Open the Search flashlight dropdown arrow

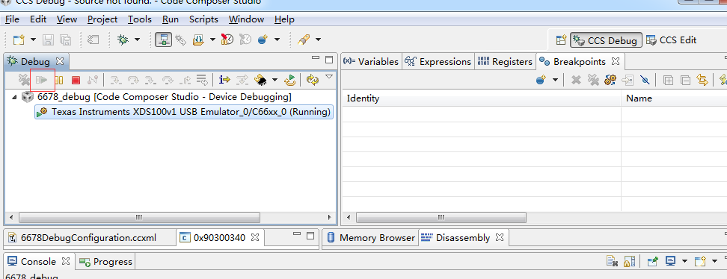tap(318, 40)
